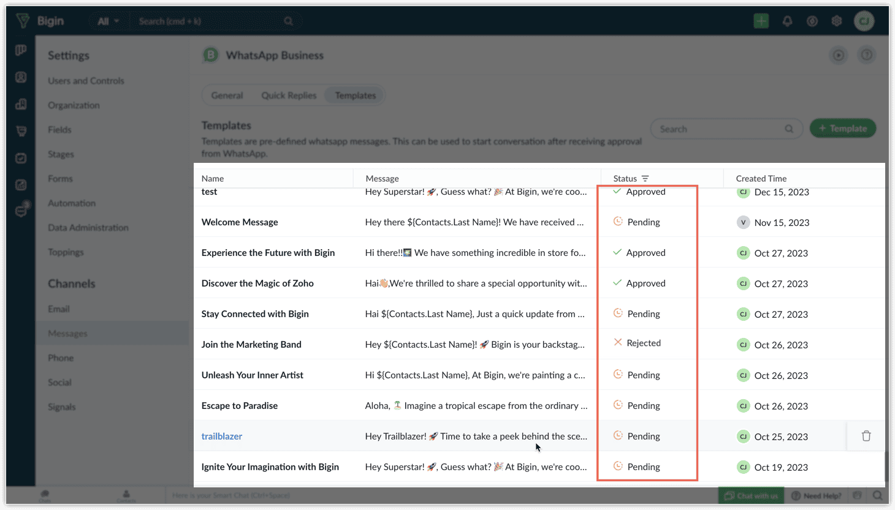Click the Need Help? link
895x510 pixels.
(817, 495)
